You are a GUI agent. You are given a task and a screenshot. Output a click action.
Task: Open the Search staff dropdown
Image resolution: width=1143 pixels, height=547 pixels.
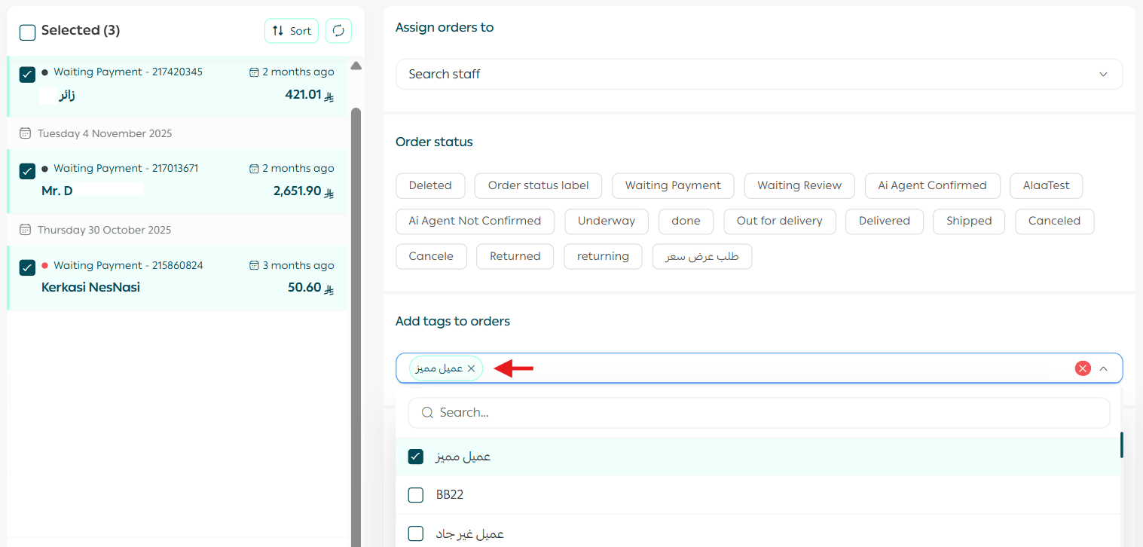759,74
